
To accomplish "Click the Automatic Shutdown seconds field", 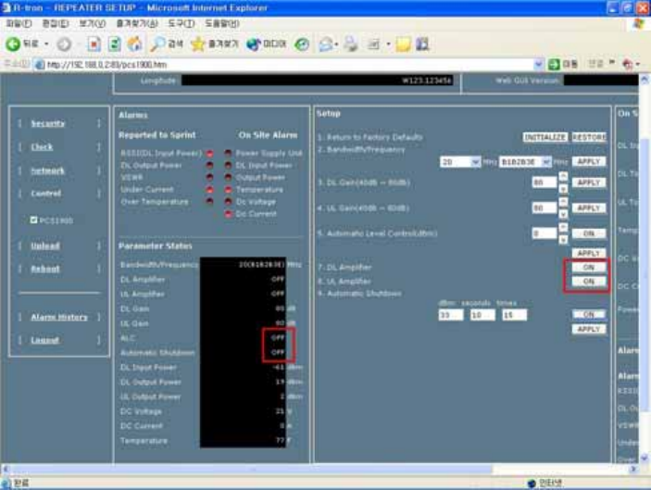I will click(x=482, y=315).
